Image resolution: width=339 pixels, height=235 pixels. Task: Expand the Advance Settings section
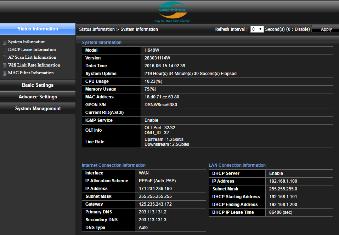point(38,97)
